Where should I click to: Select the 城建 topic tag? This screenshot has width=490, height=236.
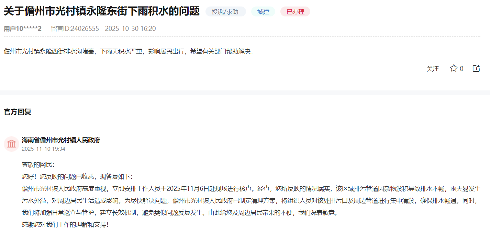click(x=263, y=11)
